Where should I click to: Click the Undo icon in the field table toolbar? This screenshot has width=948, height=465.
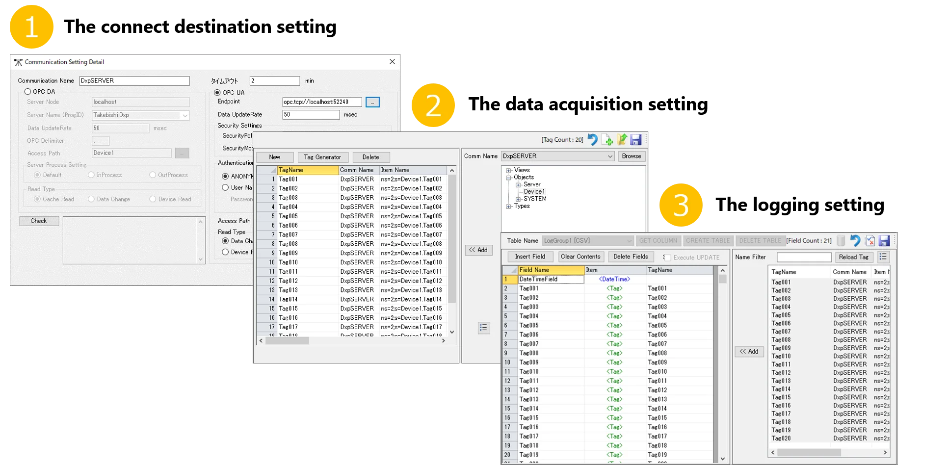(855, 240)
